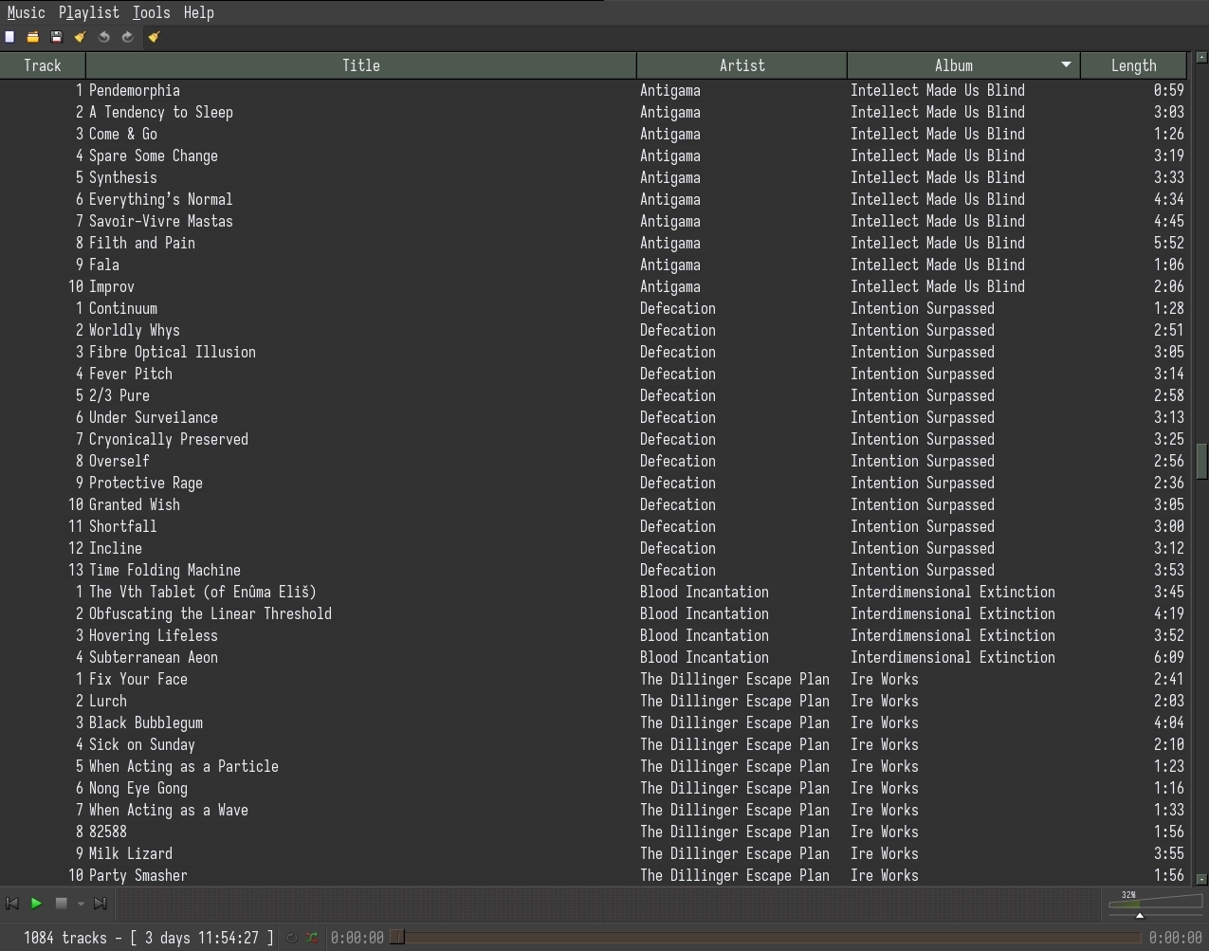Click the open folder toolbar icon

[32, 37]
